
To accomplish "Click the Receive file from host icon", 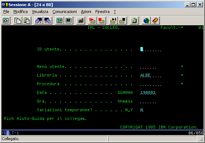I will [48, 21].
